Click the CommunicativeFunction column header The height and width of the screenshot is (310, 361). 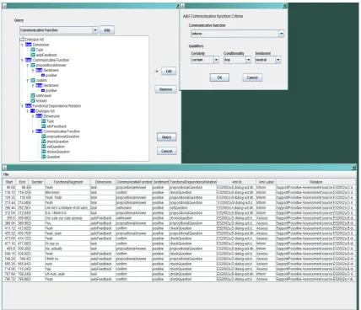pyautogui.click(x=134, y=182)
